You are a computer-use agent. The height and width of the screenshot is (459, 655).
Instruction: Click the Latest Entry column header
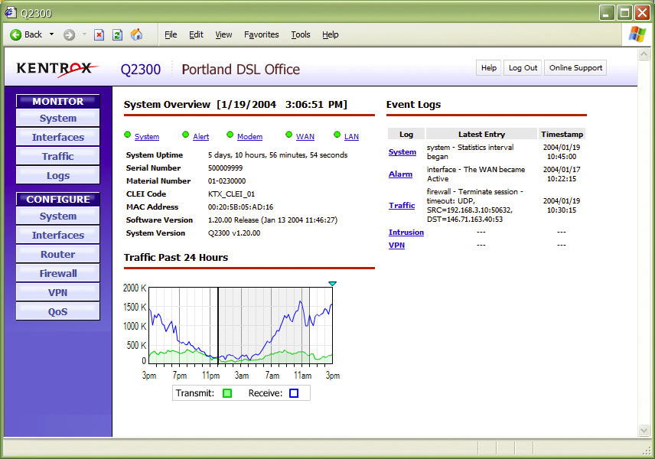(x=481, y=134)
